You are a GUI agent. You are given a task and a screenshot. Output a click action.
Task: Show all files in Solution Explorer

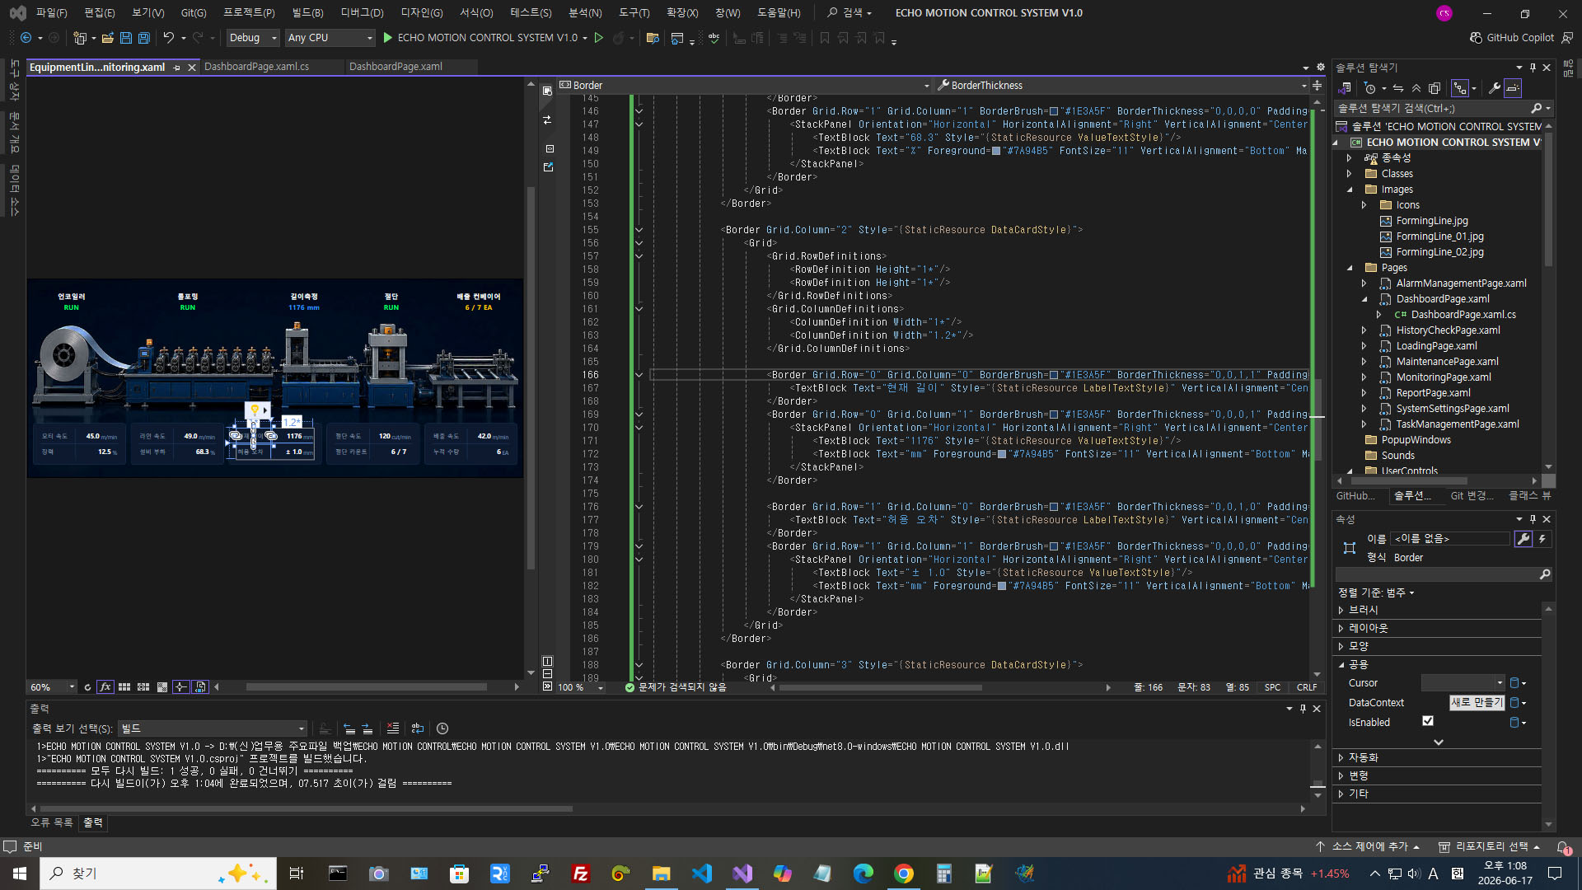pyautogui.click(x=1435, y=88)
